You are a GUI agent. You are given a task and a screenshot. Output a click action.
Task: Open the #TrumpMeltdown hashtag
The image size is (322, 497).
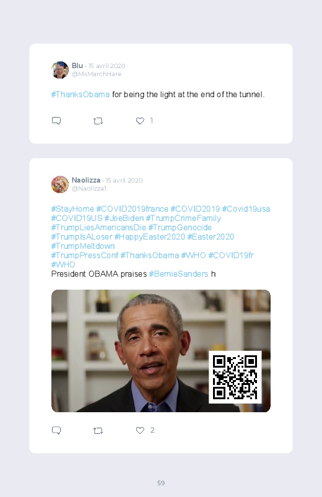83,246
